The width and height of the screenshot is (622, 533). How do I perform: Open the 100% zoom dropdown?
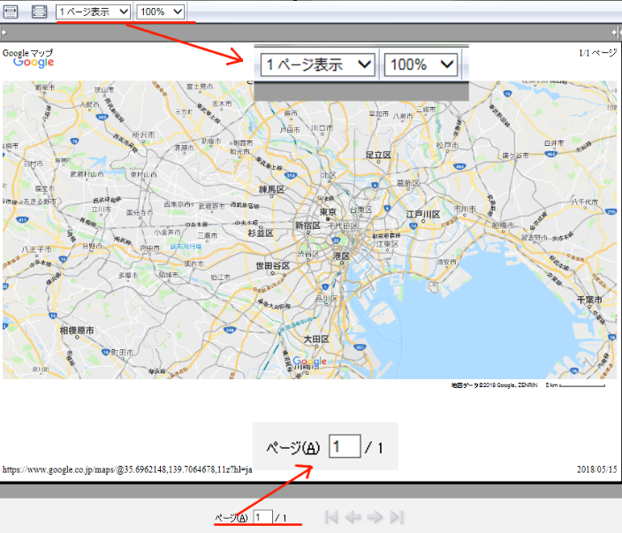click(161, 11)
